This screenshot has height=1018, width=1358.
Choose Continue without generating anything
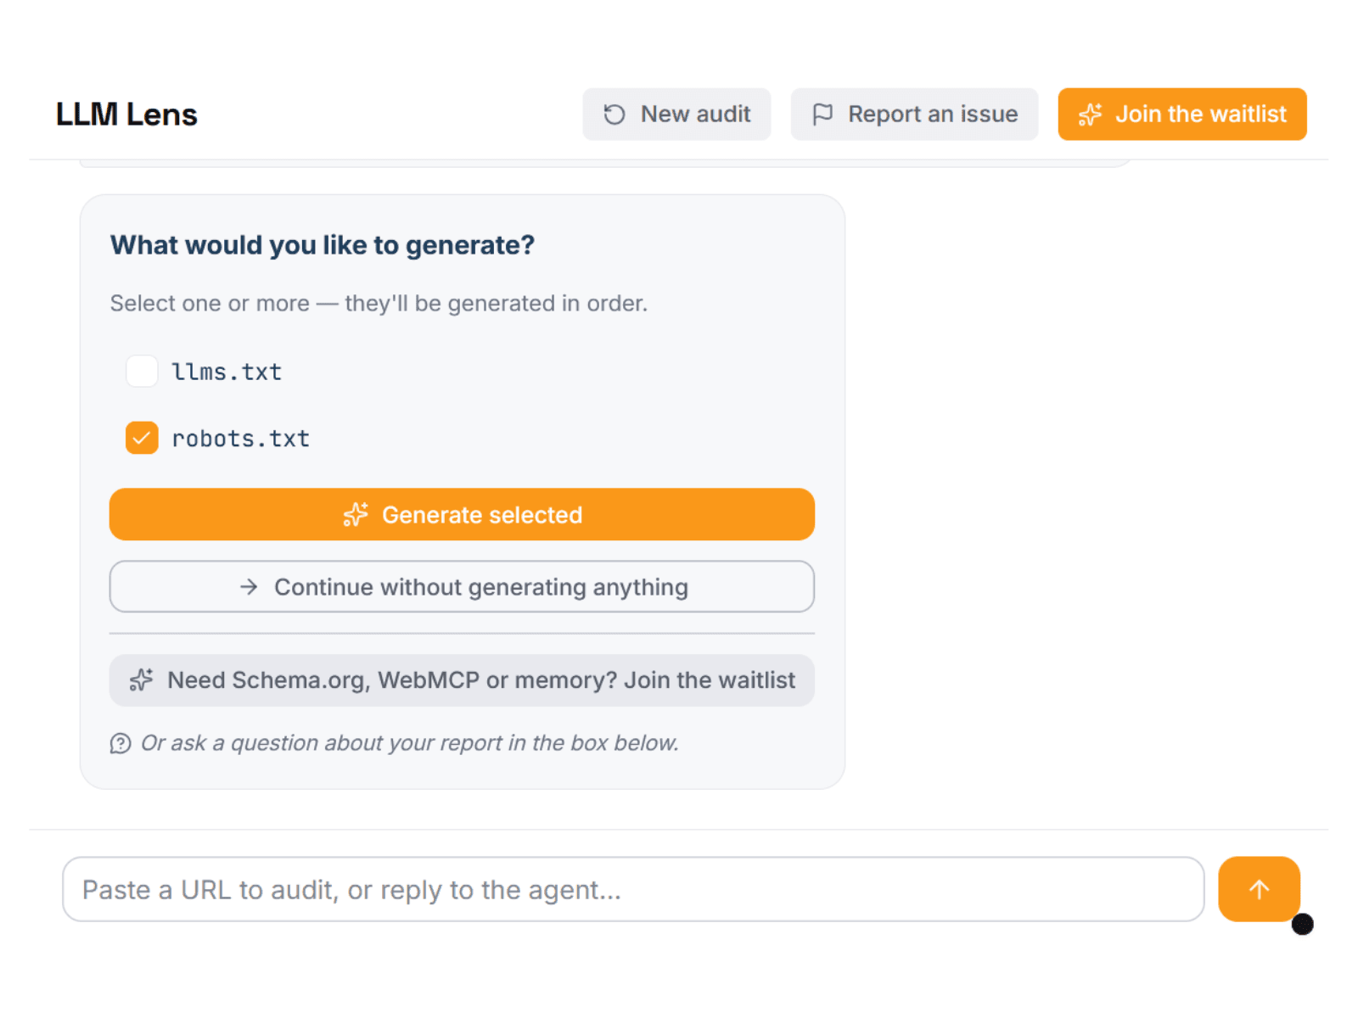(x=462, y=587)
